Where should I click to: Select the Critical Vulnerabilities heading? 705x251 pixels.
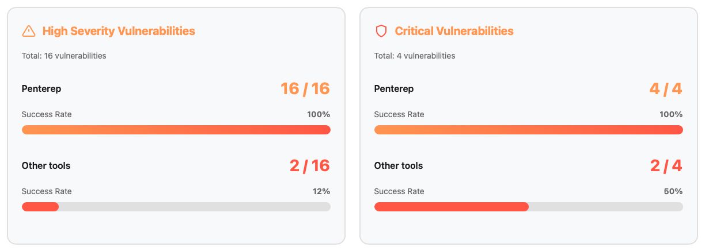454,31
